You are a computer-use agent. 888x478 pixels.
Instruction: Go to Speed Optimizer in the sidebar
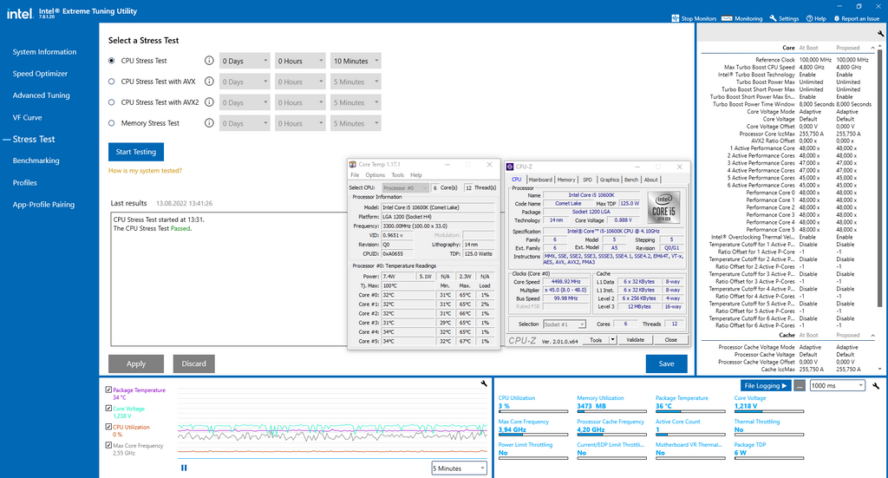[x=40, y=74]
